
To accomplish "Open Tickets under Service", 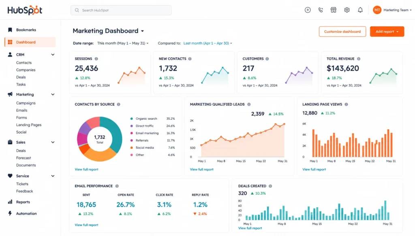I will click(22, 184).
